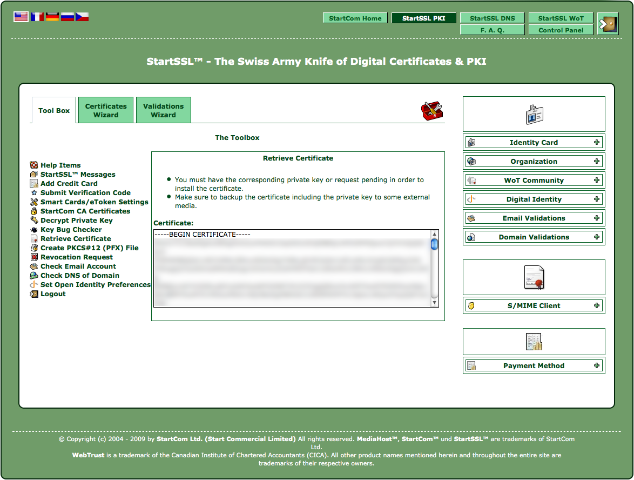The image size is (634, 480).
Task: Open the Certificates Wizard tab
Action: coord(106,110)
